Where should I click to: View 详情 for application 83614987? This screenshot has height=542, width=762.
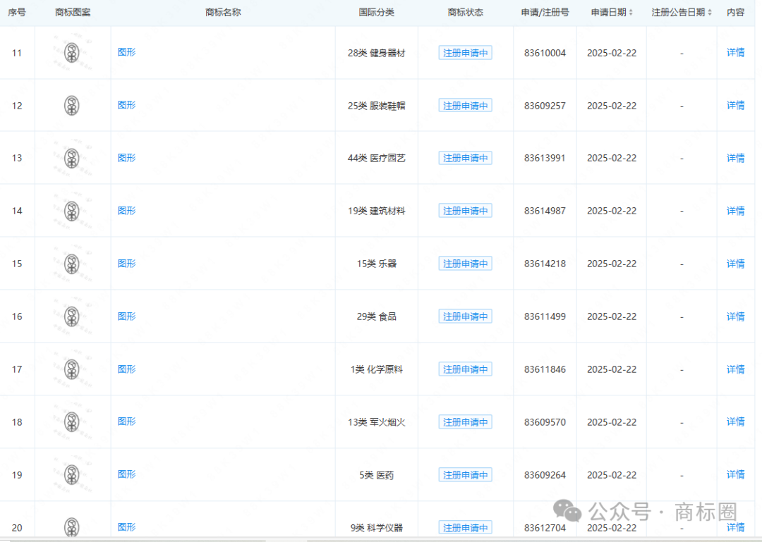pos(735,211)
